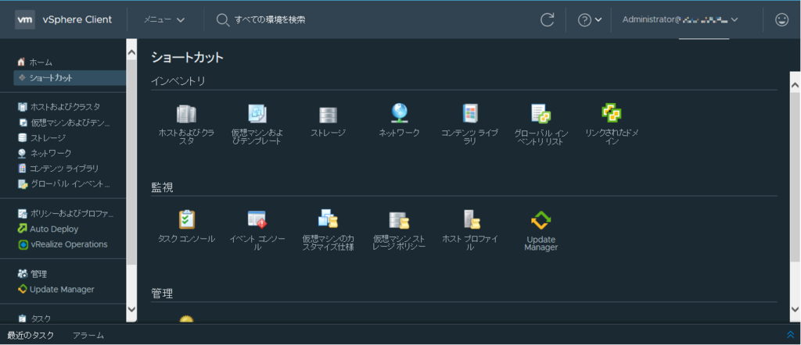Open 仮想マシン ストレージ ポリシー icon
Viewport: 801px width, 345px height.
[x=399, y=219]
